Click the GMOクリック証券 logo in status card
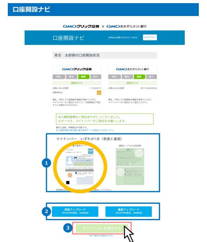The width and height of the screenshot is (207, 242). 77,69
